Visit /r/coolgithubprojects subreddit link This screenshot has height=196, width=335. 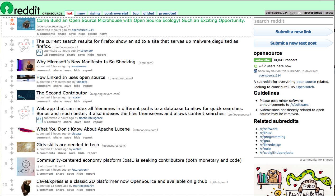click(276, 153)
